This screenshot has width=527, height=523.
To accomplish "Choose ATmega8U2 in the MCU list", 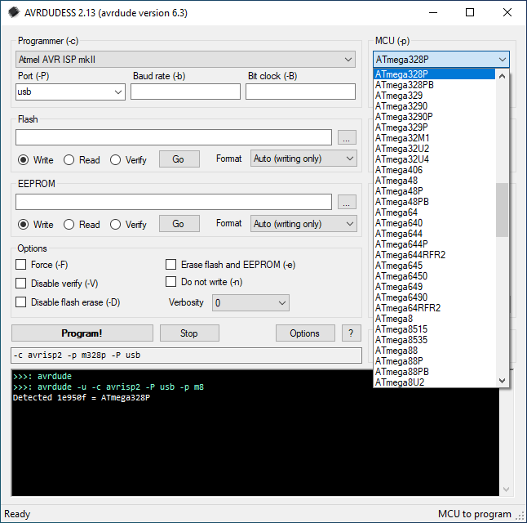I will [x=434, y=382].
